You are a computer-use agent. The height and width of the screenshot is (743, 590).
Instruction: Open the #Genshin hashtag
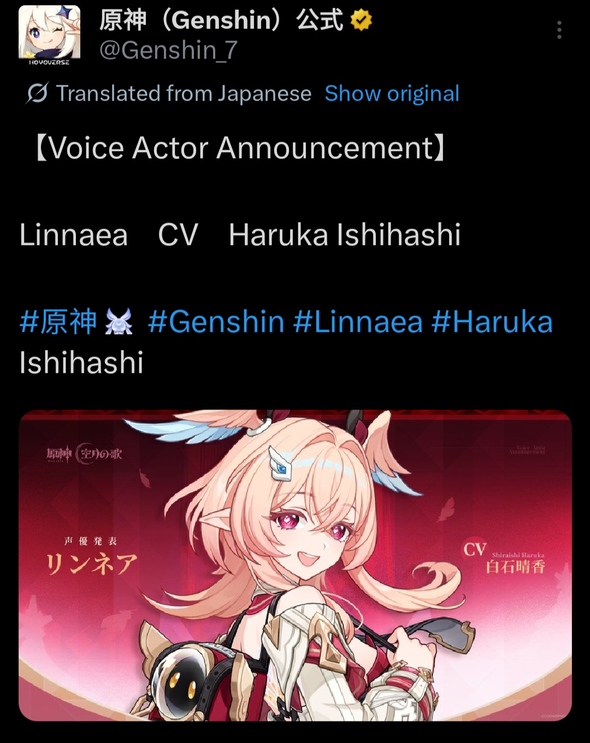click(x=216, y=321)
